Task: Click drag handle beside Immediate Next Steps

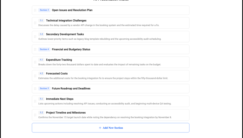Action: [35, 101]
